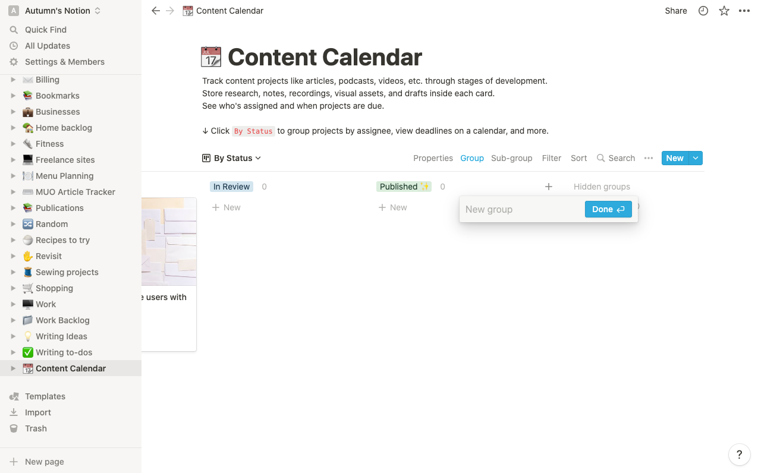Expand the Fitness page in sidebar
The width and height of the screenshot is (758, 473).
(x=13, y=144)
